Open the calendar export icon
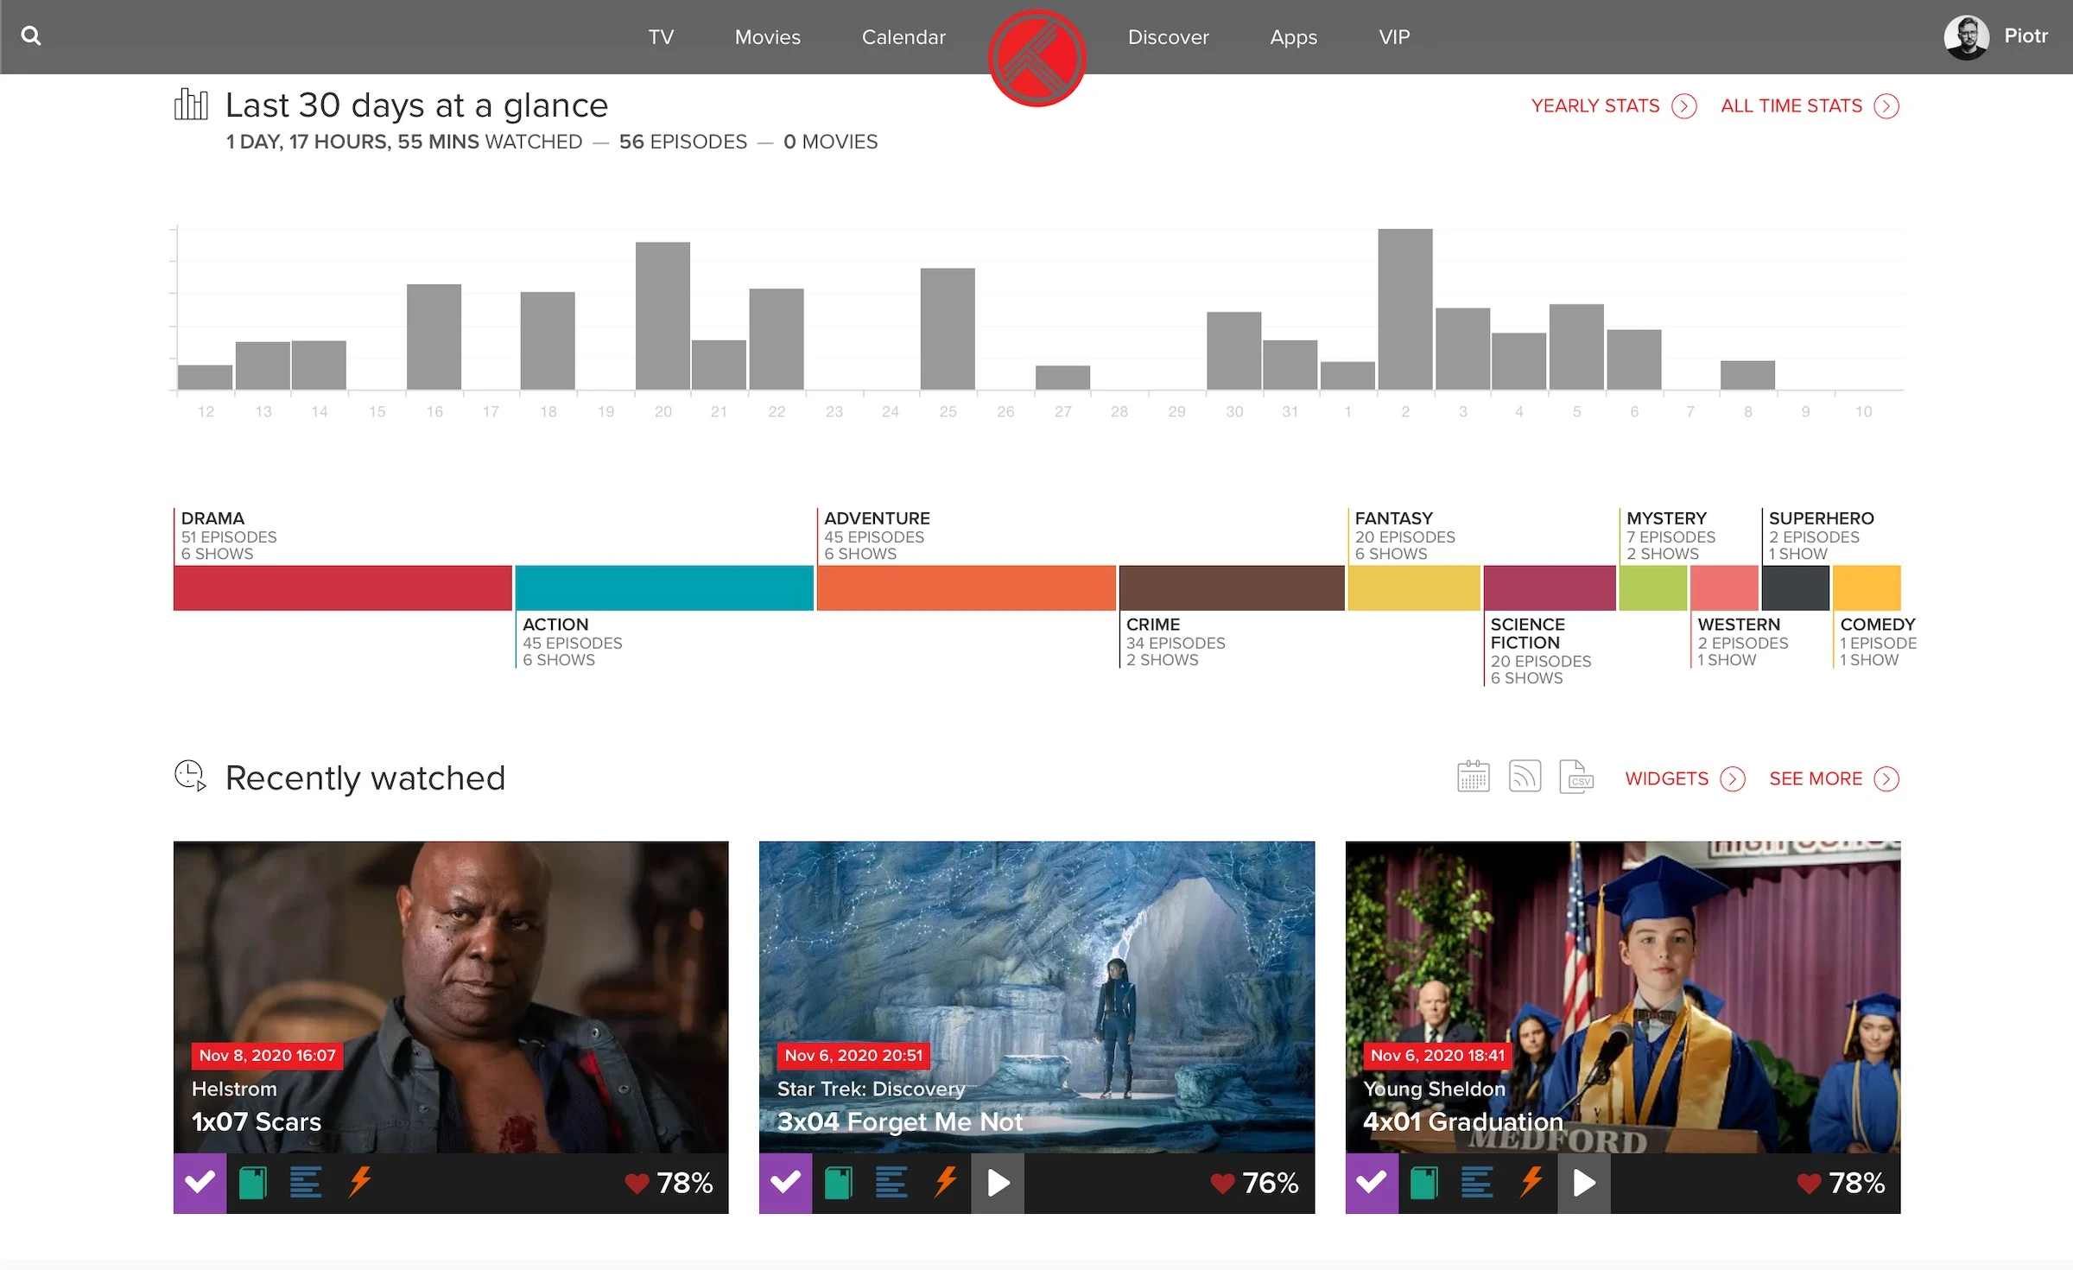The height and width of the screenshot is (1270, 2073). coord(1473,777)
